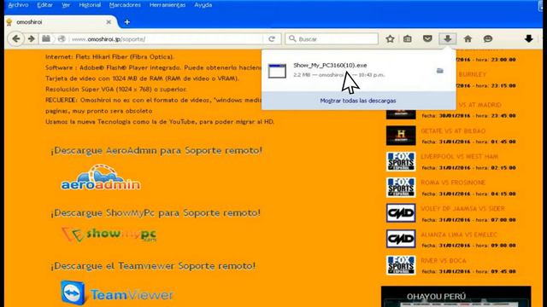Open the Herramientas menu

168,5
